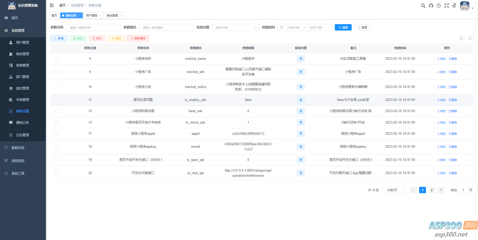The width and height of the screenshot is (478, 240).
Task: Edit the is_employ_ask row via 修改
Action: [x=442, y=100]
